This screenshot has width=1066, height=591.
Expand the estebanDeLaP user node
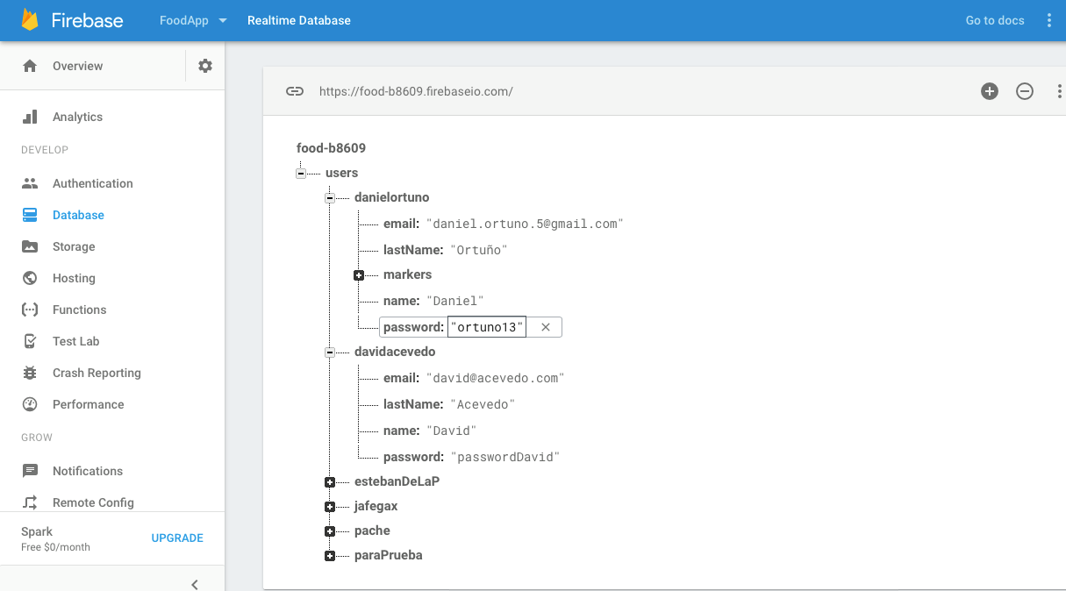(x=329, y=481)
